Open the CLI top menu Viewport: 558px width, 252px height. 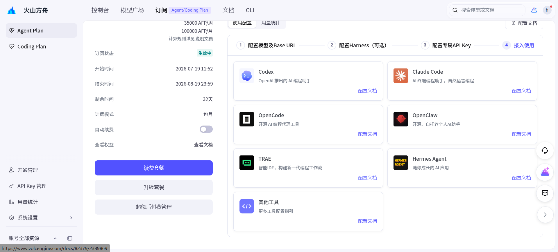[250, 10]
